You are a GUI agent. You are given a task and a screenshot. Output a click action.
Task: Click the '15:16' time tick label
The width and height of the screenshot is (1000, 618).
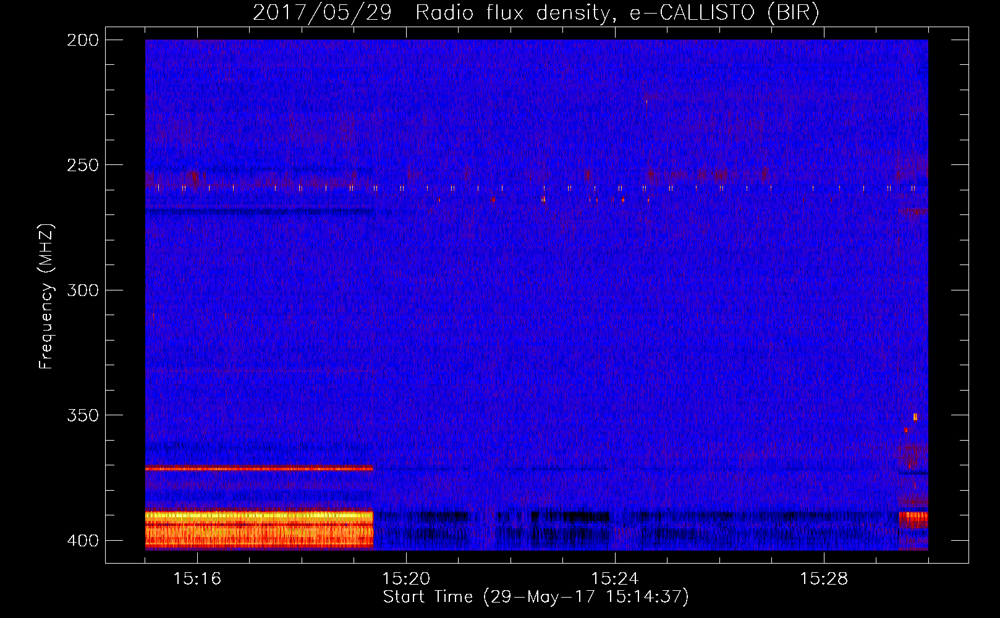[197, 579]
